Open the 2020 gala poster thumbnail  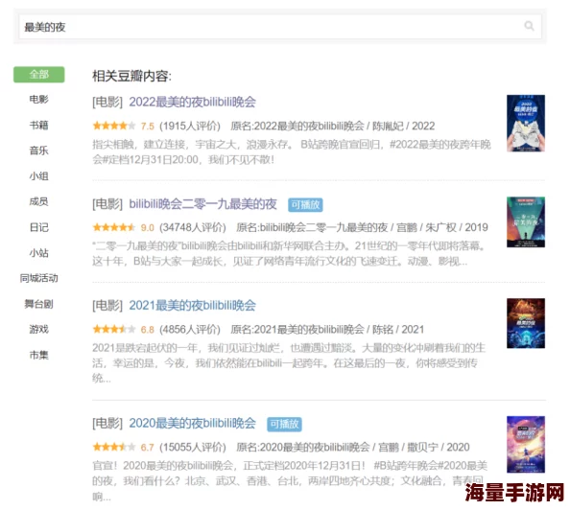[x=526, y=444]
